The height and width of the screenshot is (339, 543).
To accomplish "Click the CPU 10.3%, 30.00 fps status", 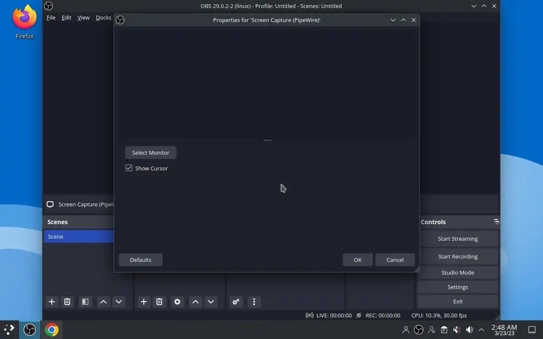I will tap(439, 315).
